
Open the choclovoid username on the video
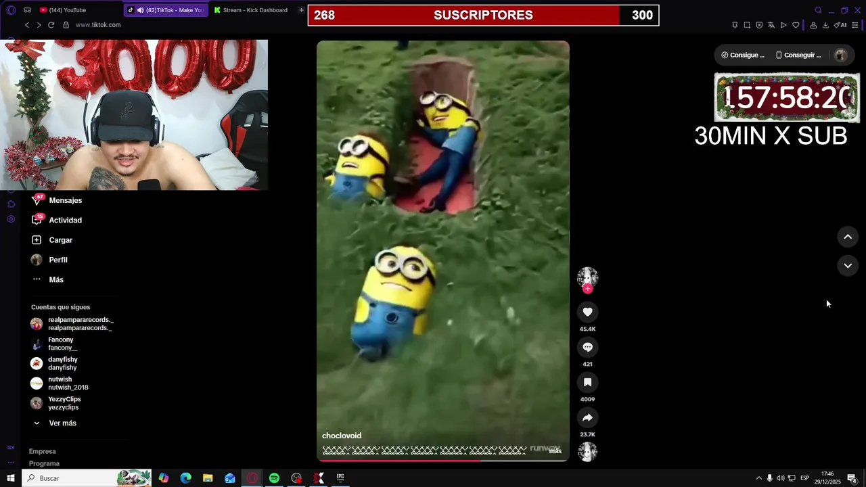click(x=342, y=436)
